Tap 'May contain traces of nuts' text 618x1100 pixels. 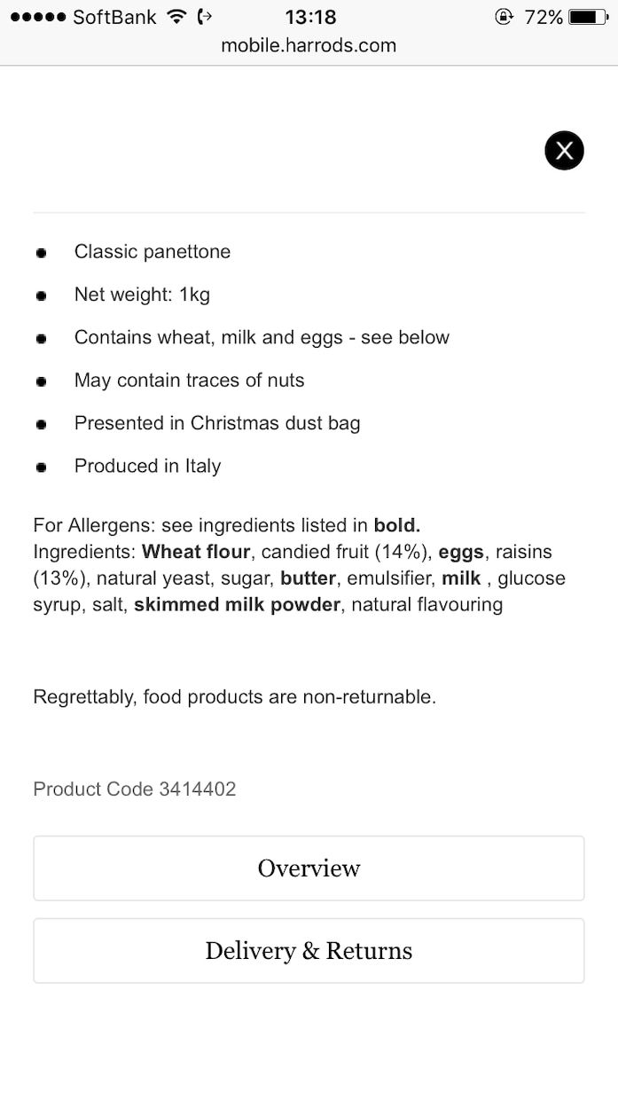[x=189, y=381]
